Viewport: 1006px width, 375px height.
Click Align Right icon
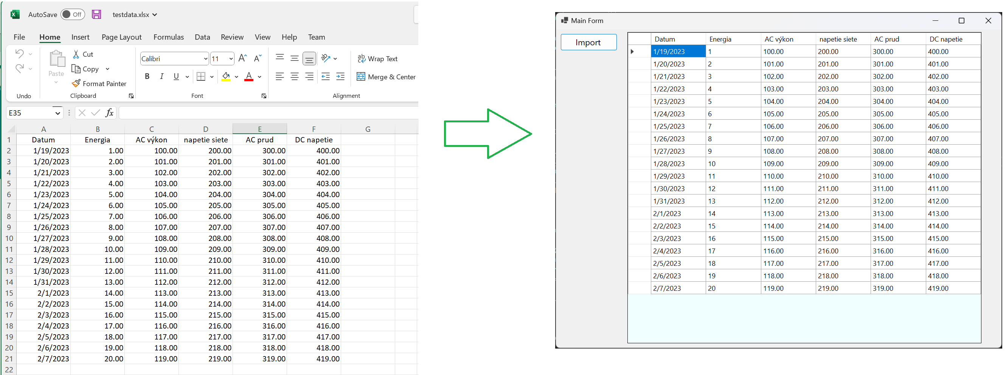(x=309, y=76)
